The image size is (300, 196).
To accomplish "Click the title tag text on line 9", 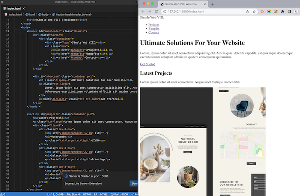I will click(x=57, y=20).
